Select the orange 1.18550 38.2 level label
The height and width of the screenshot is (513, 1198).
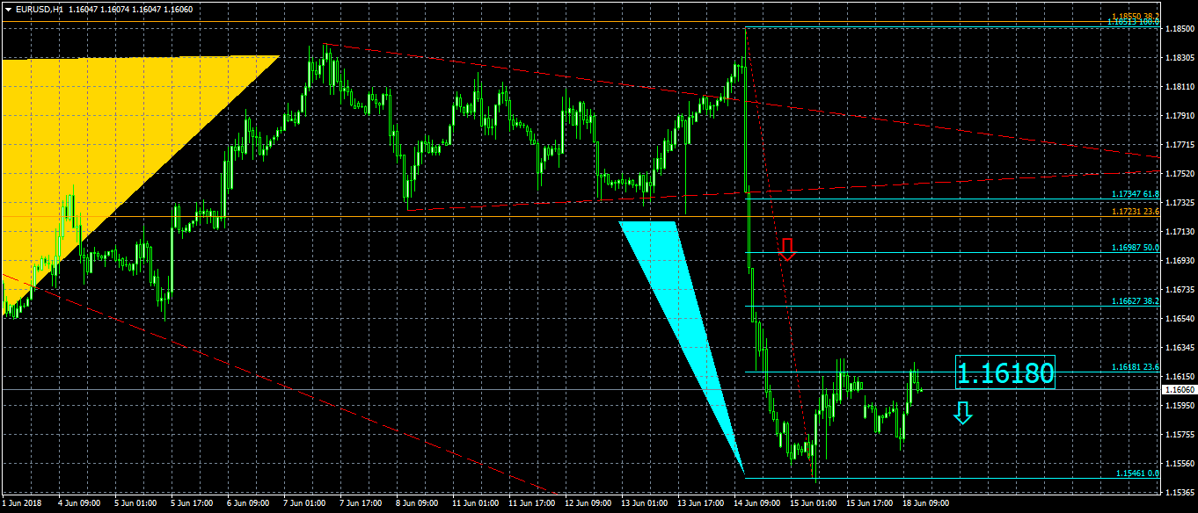pos(1136,16)
